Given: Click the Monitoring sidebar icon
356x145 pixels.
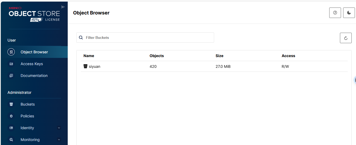Looking at the screenshot, I should [x=11, y=140].
